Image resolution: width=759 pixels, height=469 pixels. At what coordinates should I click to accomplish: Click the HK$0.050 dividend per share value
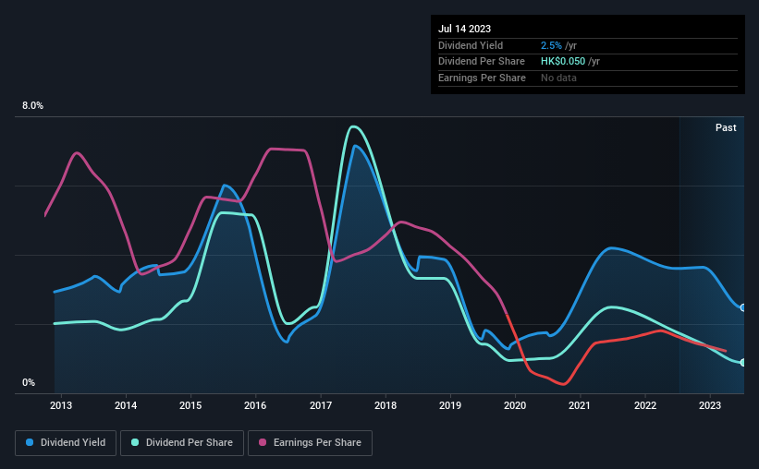(x=563, y=62)
